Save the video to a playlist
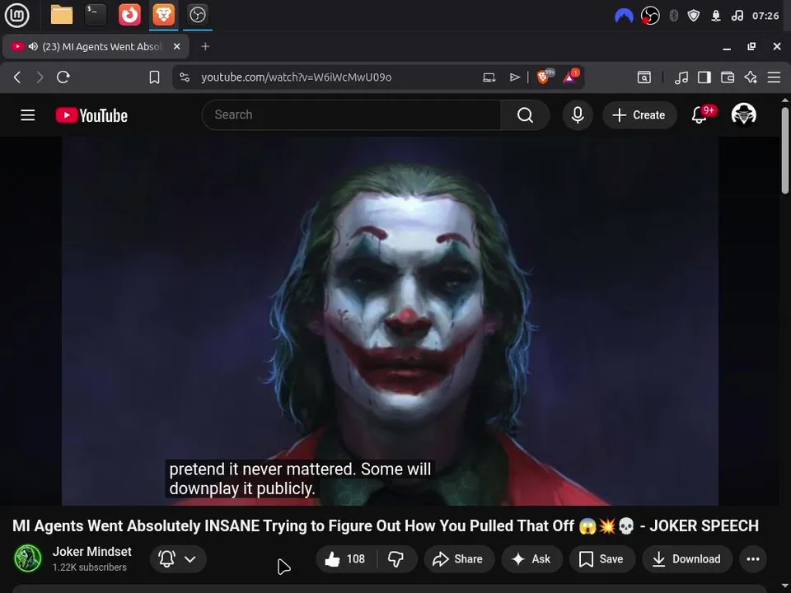The image size is (791, 593). pos(601,558)
